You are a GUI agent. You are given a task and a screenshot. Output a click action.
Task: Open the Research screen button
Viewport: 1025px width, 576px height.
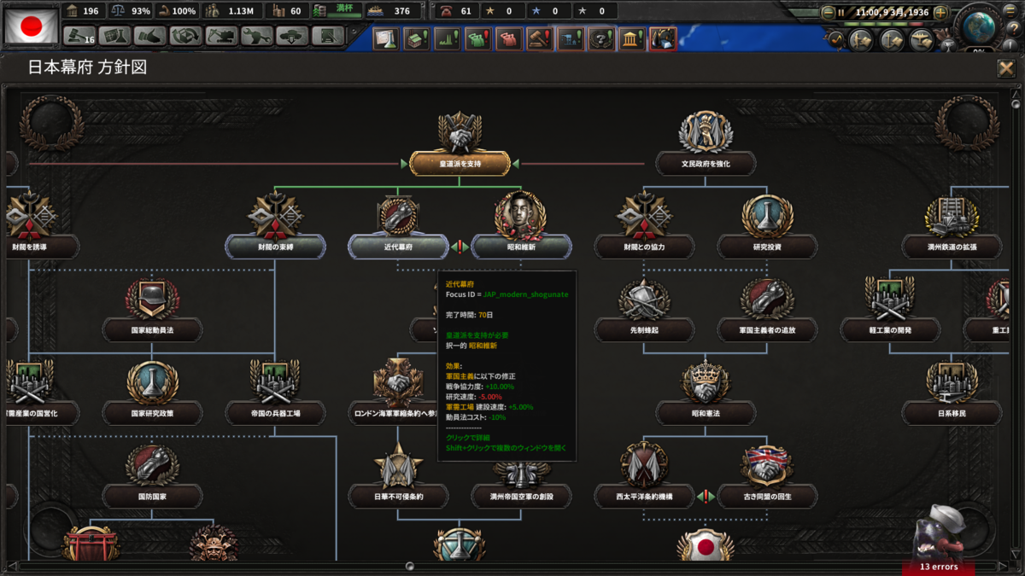[x=114, y=37]
